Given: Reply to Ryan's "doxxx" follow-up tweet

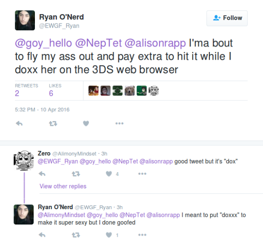Looking at the screenshot, I should (42, 235).
